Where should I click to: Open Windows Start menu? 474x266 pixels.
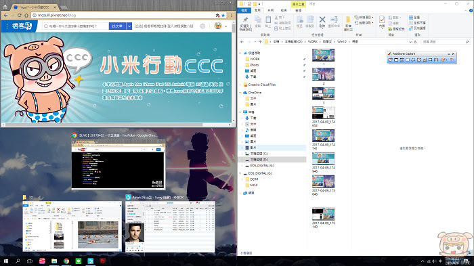[5, 261]
